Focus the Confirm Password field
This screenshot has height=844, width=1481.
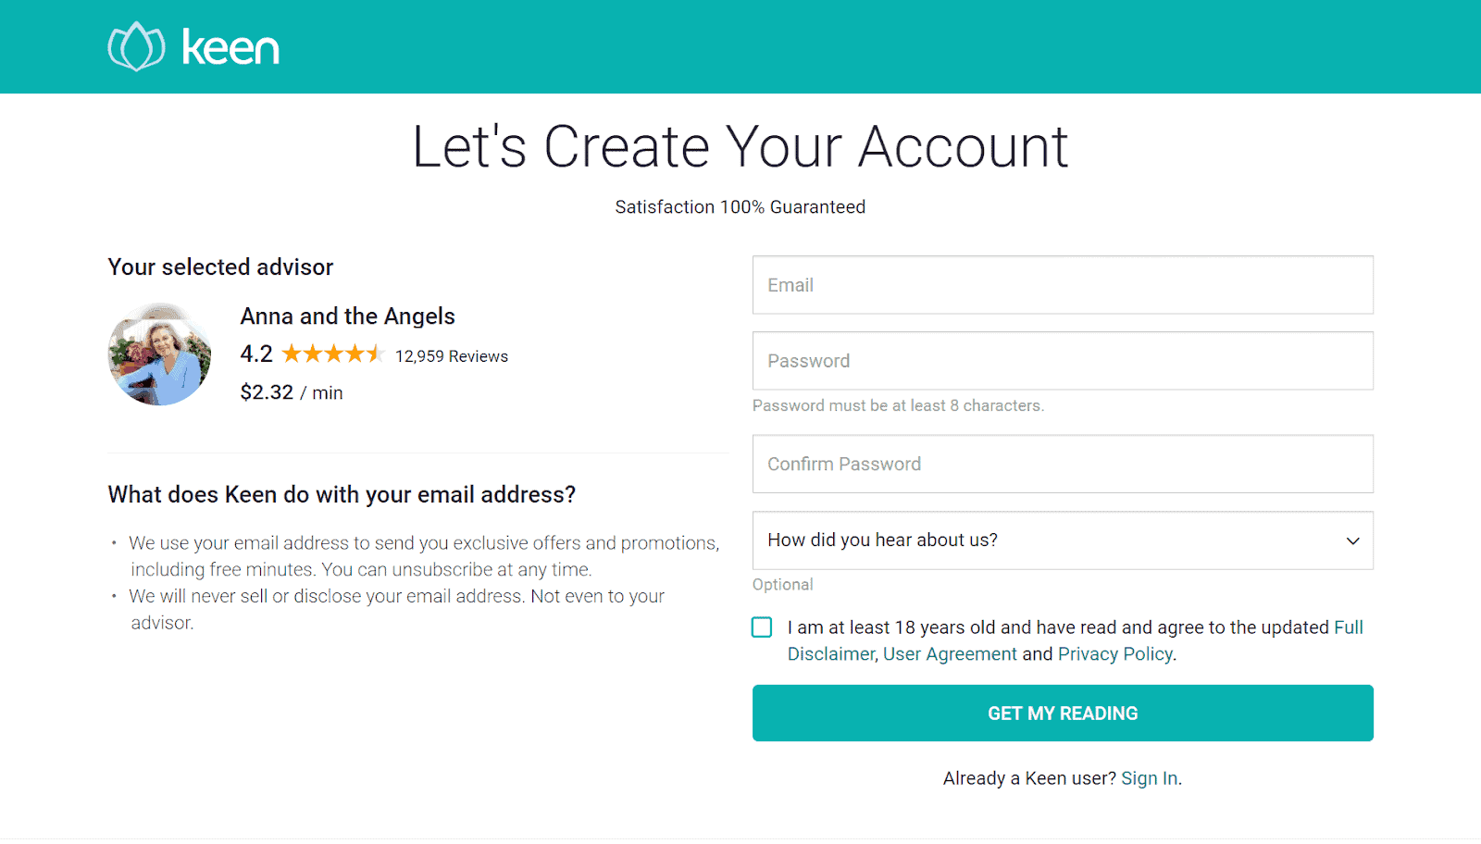coord(1063,464)
